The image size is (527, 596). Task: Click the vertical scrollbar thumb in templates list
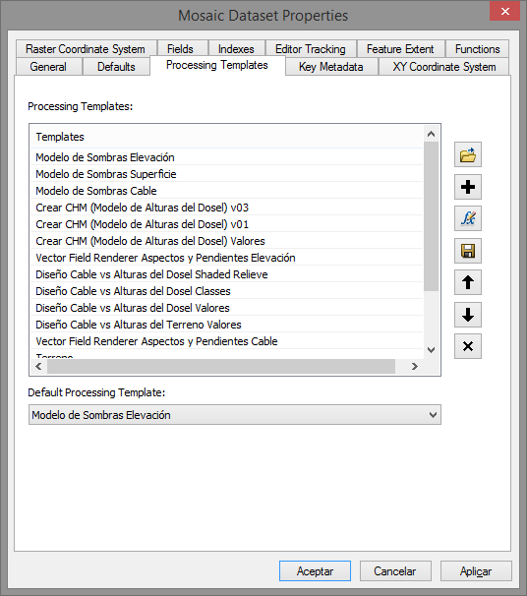[431, 216]
